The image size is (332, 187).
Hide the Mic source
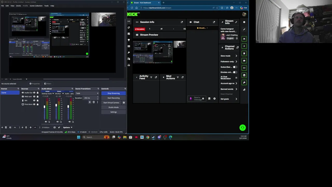(34, 101)
